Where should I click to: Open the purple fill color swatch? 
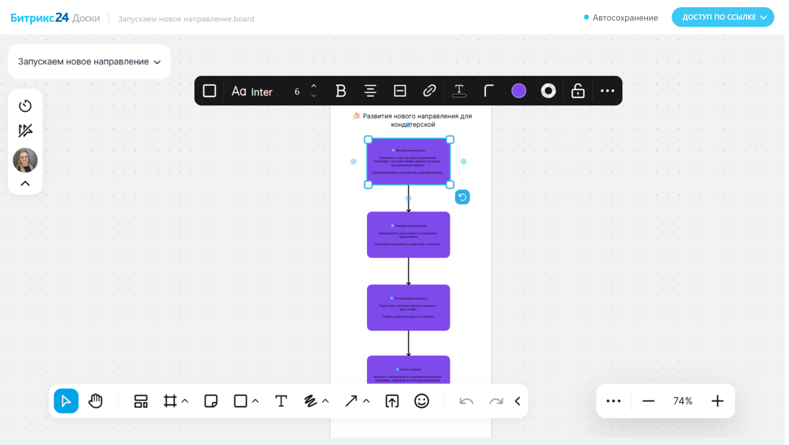[x=518, y=91]
